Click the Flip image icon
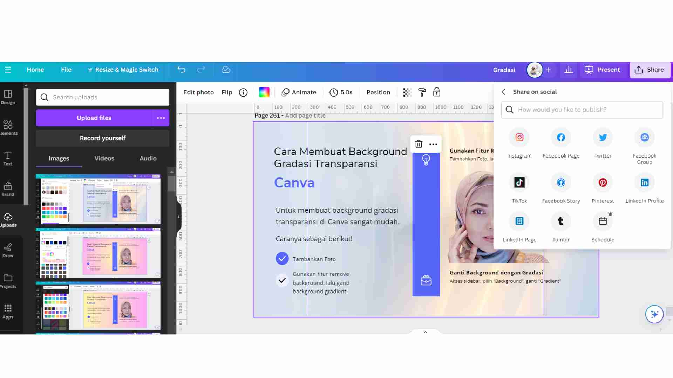 click(x=227, y=92)
